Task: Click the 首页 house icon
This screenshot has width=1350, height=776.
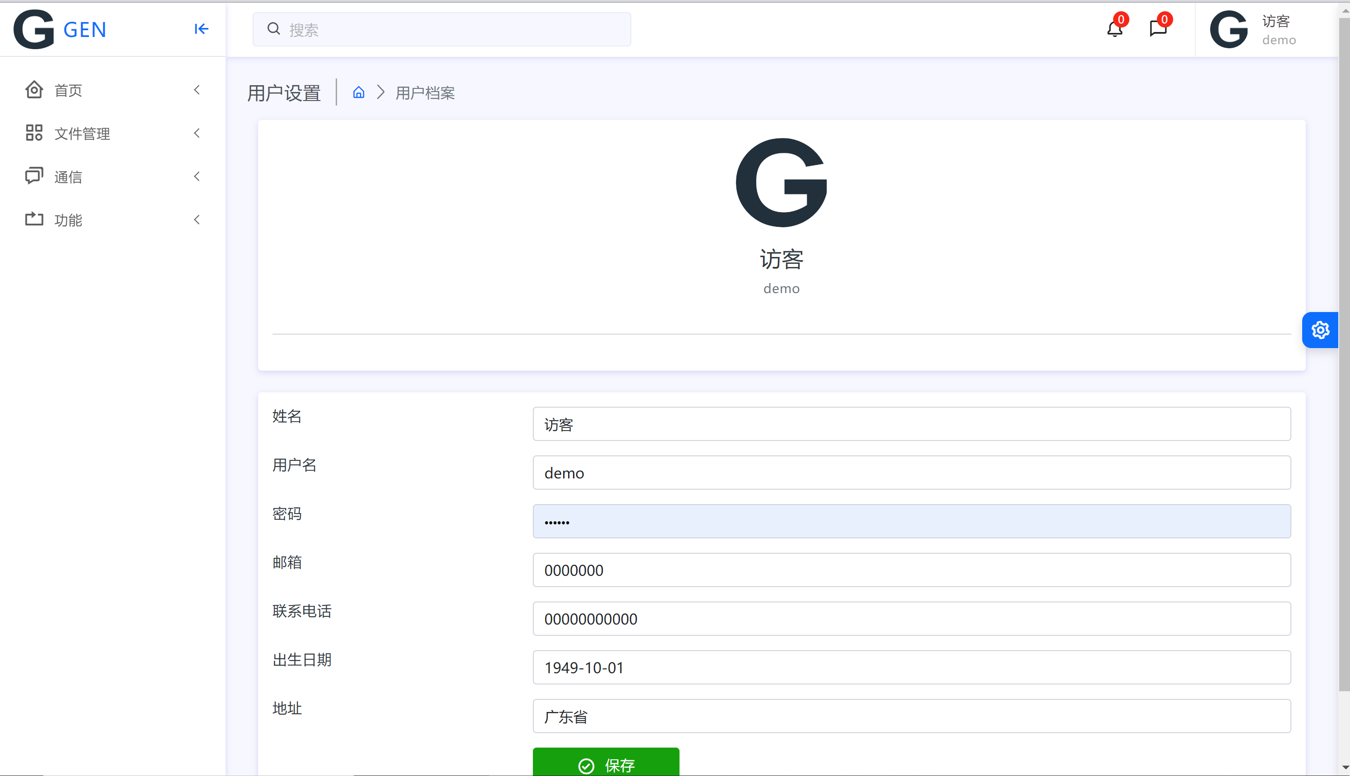Action: click(x=34, y=90)
